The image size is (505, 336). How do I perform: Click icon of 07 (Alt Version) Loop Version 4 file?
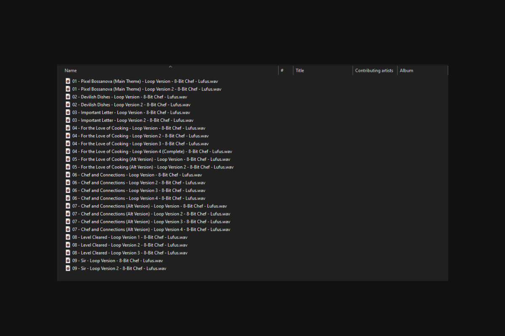(x=68, y=229)
